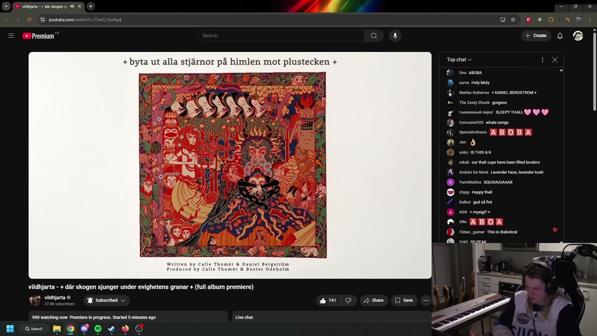The width and height of the screenshot is (597, 336).
Task: Open File Explorer from the taskbar
Action: click(x=57, y=329)
